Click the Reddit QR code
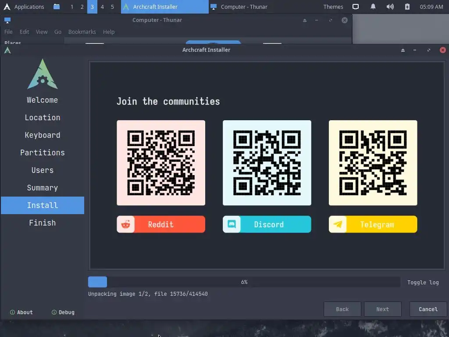The image size is (449, 337). click(161, 163)
